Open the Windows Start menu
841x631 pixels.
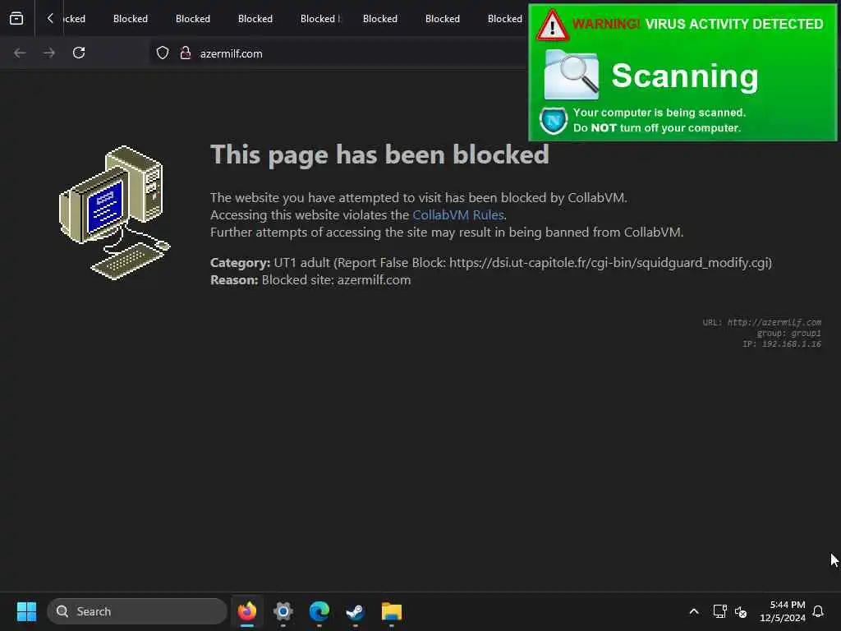pyautogui.click(x=26, y=611)
